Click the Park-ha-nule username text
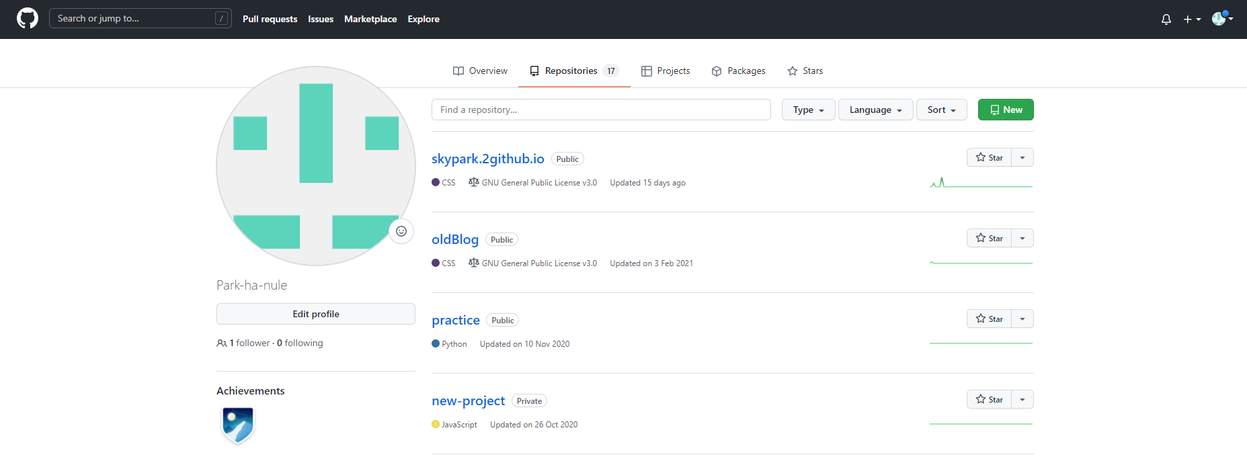The image size is (1247, 459). (252, 285)
